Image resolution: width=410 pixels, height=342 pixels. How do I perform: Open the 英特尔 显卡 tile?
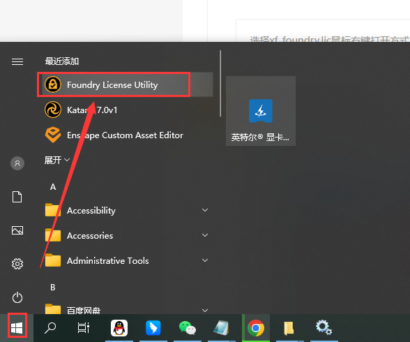point(261,111)
